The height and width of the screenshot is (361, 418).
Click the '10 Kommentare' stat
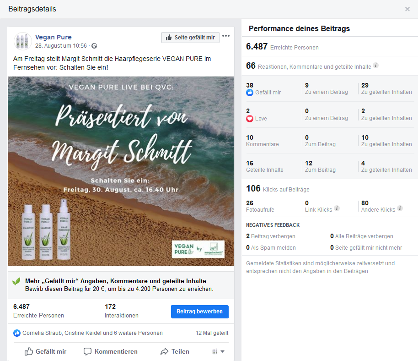263,141
